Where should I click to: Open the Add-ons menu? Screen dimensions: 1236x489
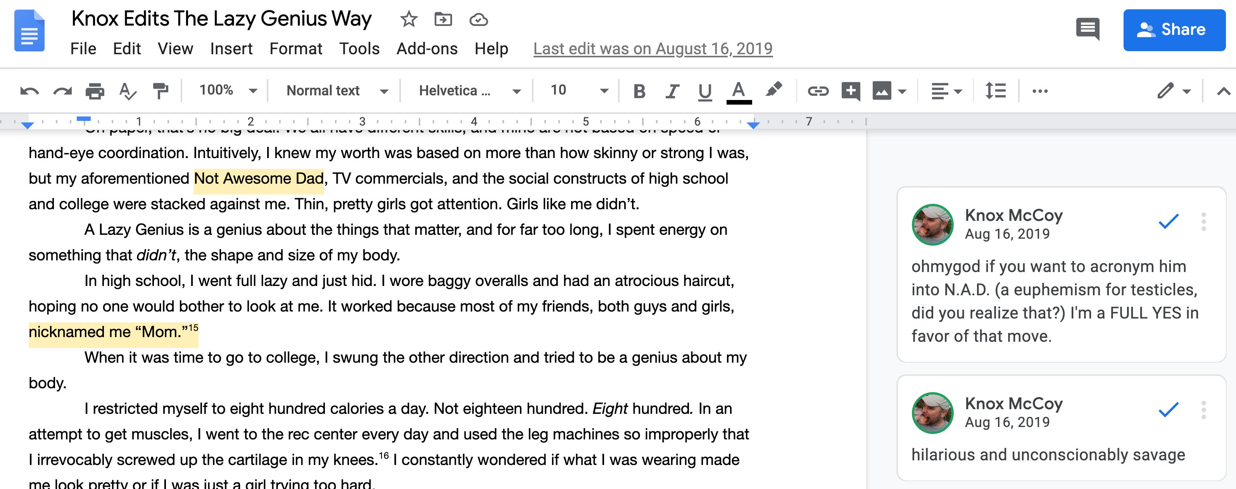tap(426, 48)
